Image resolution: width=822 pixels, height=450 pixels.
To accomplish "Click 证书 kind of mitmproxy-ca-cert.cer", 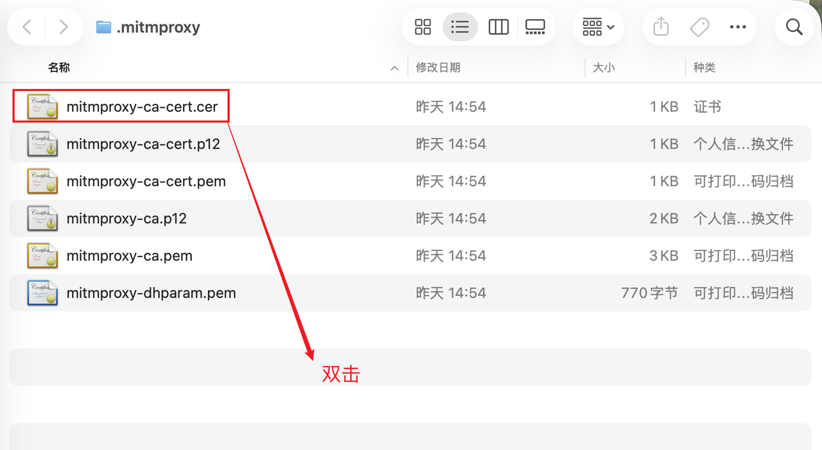I will (708, 107).
